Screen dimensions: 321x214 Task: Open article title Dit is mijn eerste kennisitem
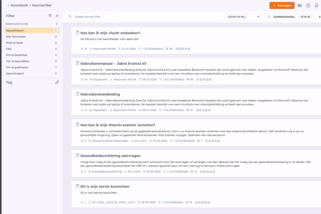tap(105, 186)
